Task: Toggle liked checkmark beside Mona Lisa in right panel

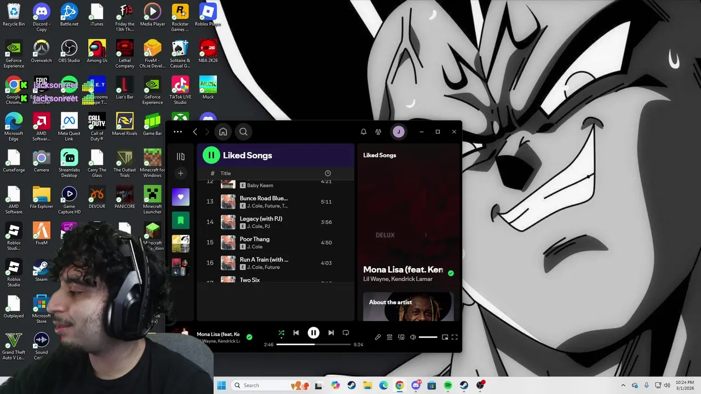Action: (451, 273)
